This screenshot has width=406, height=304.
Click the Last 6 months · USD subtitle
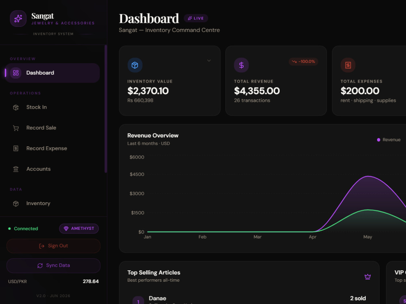[x=149, y=143]
